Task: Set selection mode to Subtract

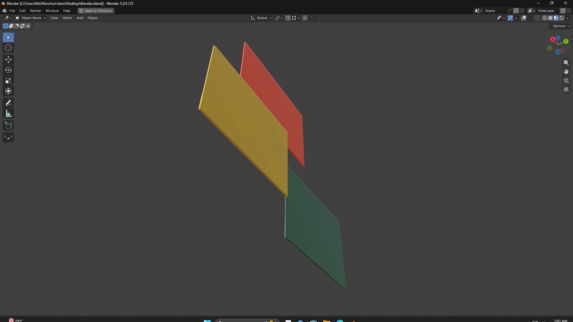Action: pyautogui.click(x=17, y=26)
